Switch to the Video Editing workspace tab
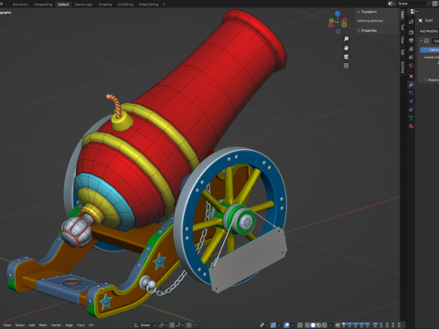 (x=148, y=5)
